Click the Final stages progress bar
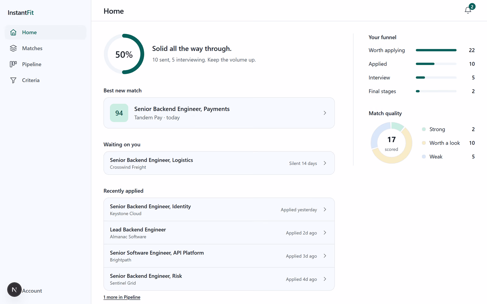This screenshot has height=304, width=487. [x=436, y=91]
